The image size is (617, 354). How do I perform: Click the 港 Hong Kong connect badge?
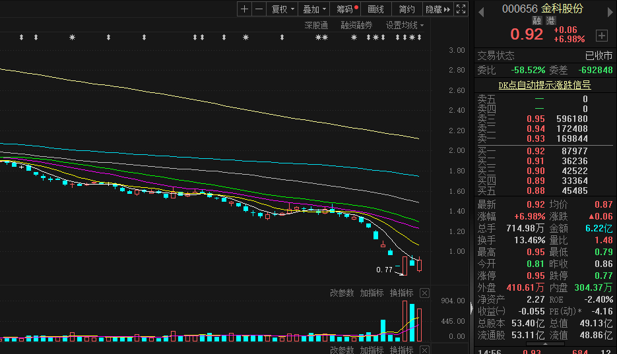550,20
